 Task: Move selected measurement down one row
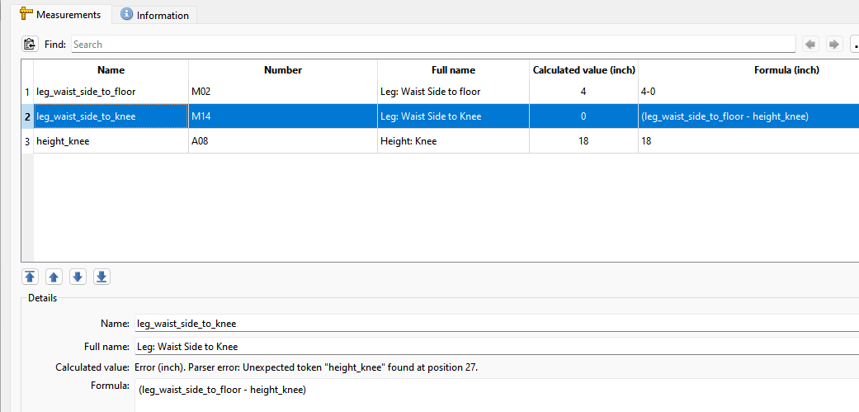pos(78,277)
